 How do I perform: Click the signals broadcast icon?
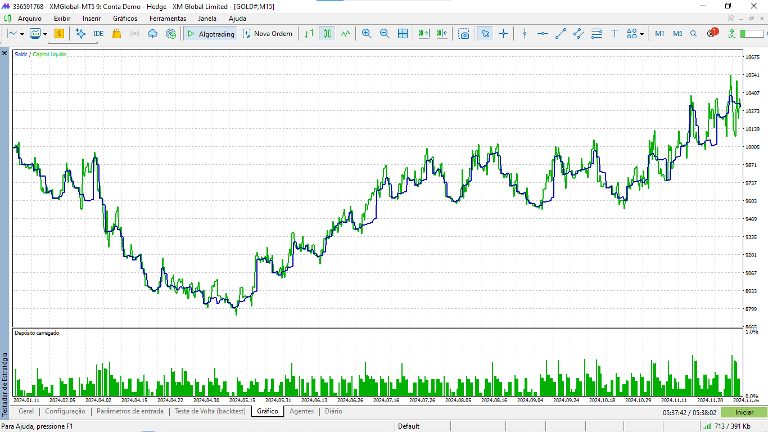(134, 34)
